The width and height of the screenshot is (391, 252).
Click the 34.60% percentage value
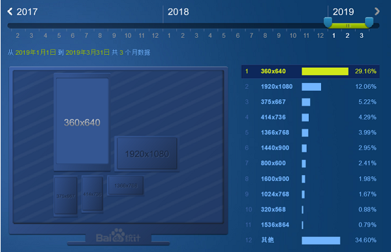(366, 240)
